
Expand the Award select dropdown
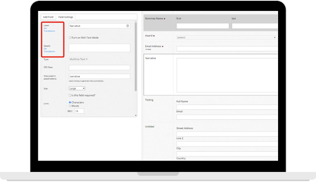point(226,37)
